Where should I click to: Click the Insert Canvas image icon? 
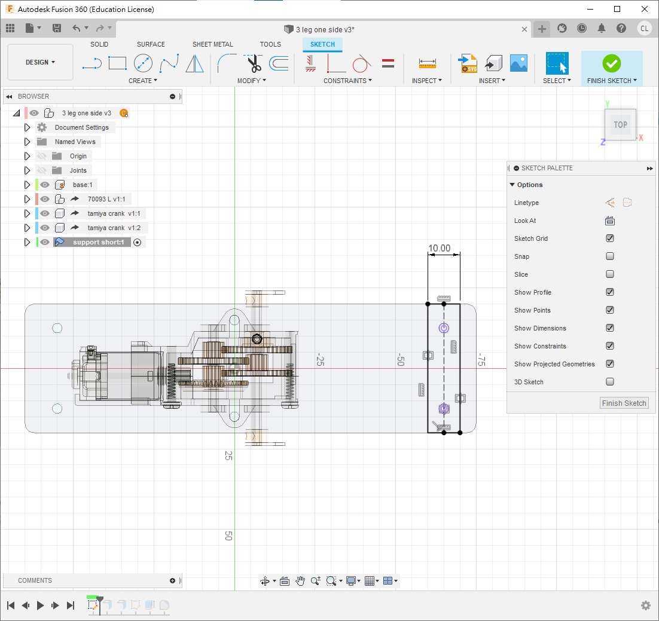pyautogui.click(x=518, y=63)
